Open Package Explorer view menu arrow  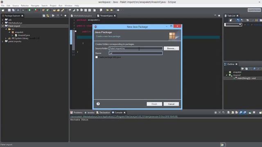point(58,16)
